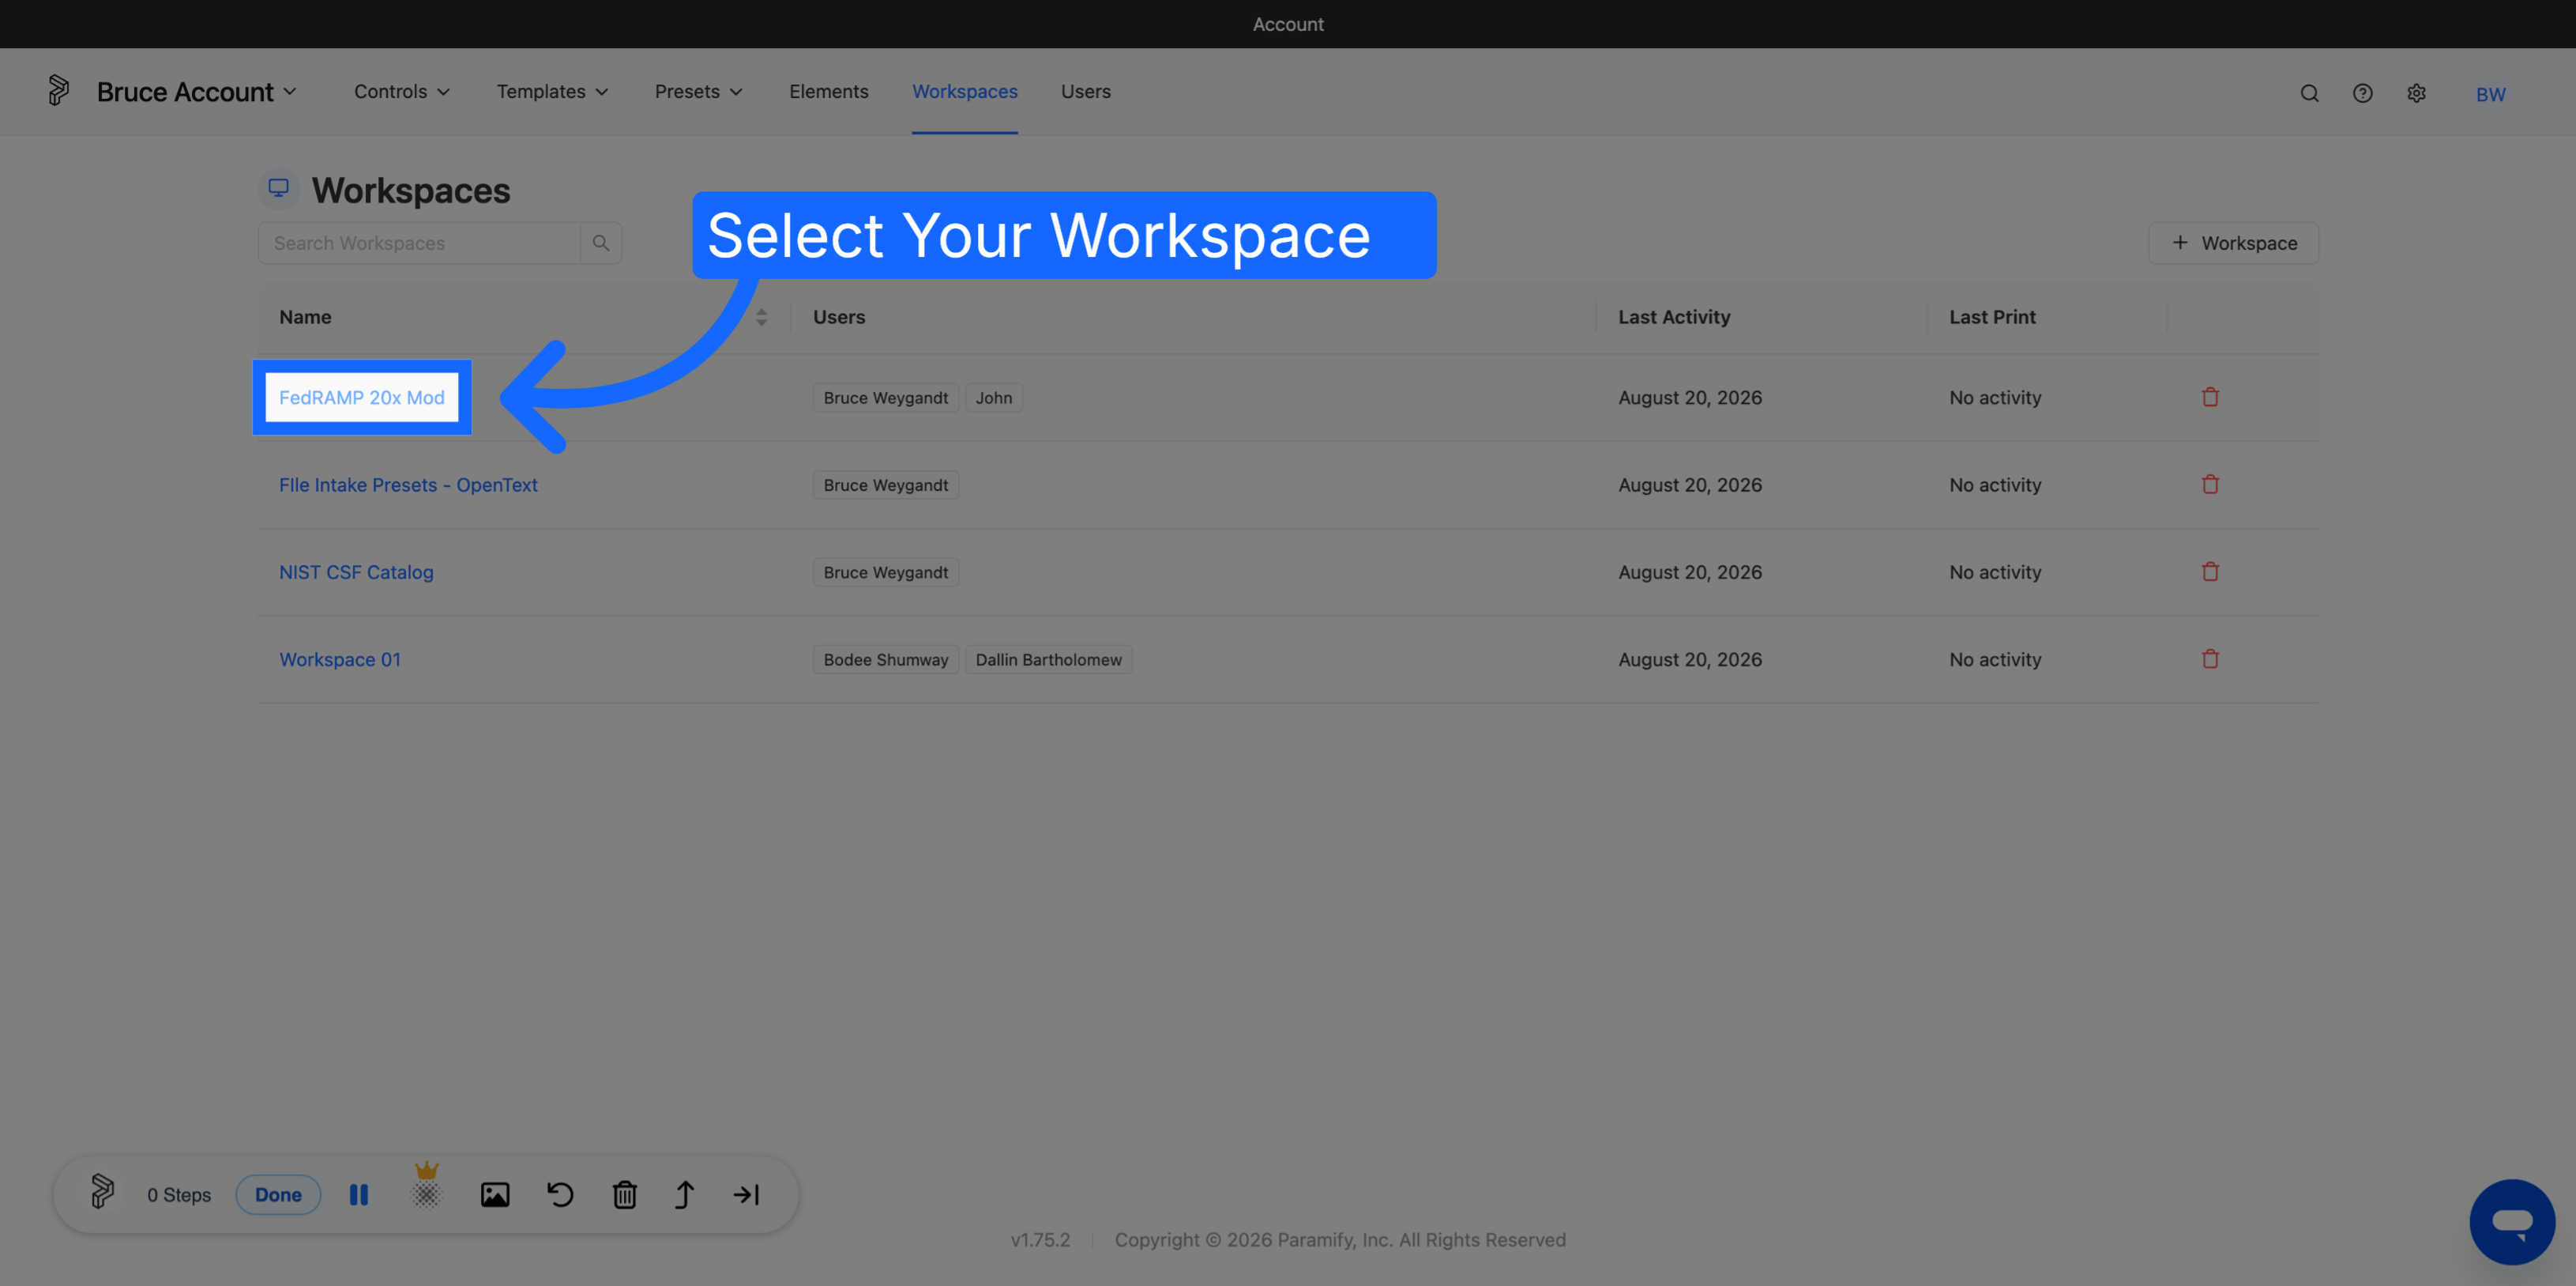Click the collapse-to-side arrow icon in recorder
This screenshot has height=1286, width=2576.
coord(747,1194)
